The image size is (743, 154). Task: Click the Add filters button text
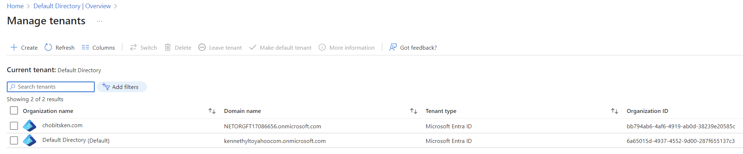125,87
